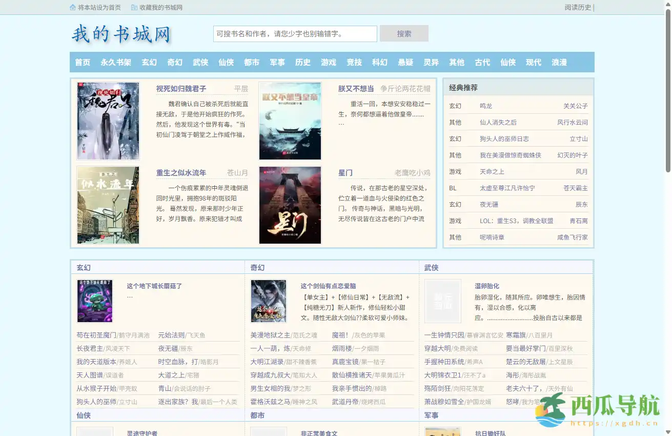Viewport: 672px width, 436px height.
Task: Switch to the 玄幻 category tab
Action: (x=149, y=62)
